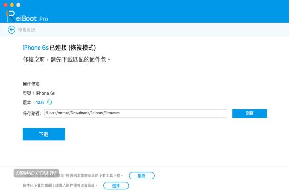Click the 型號 iPhone 6s model line
The height and width of the screenshot is (193, 289).
click(x=39, y=93)
